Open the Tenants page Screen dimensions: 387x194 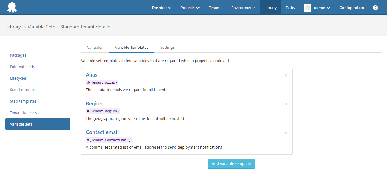[215, 8]
